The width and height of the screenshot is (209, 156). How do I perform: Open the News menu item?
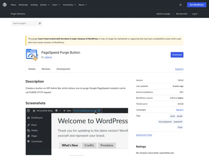coord(13,5)
